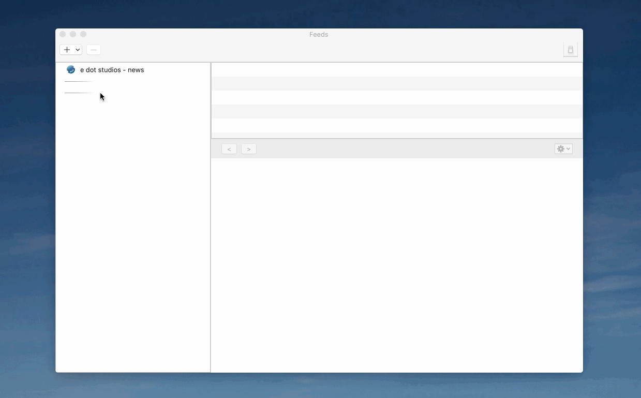Zoom the Feeds window to full size
The image size is (641, 398).
coord(83,34)
